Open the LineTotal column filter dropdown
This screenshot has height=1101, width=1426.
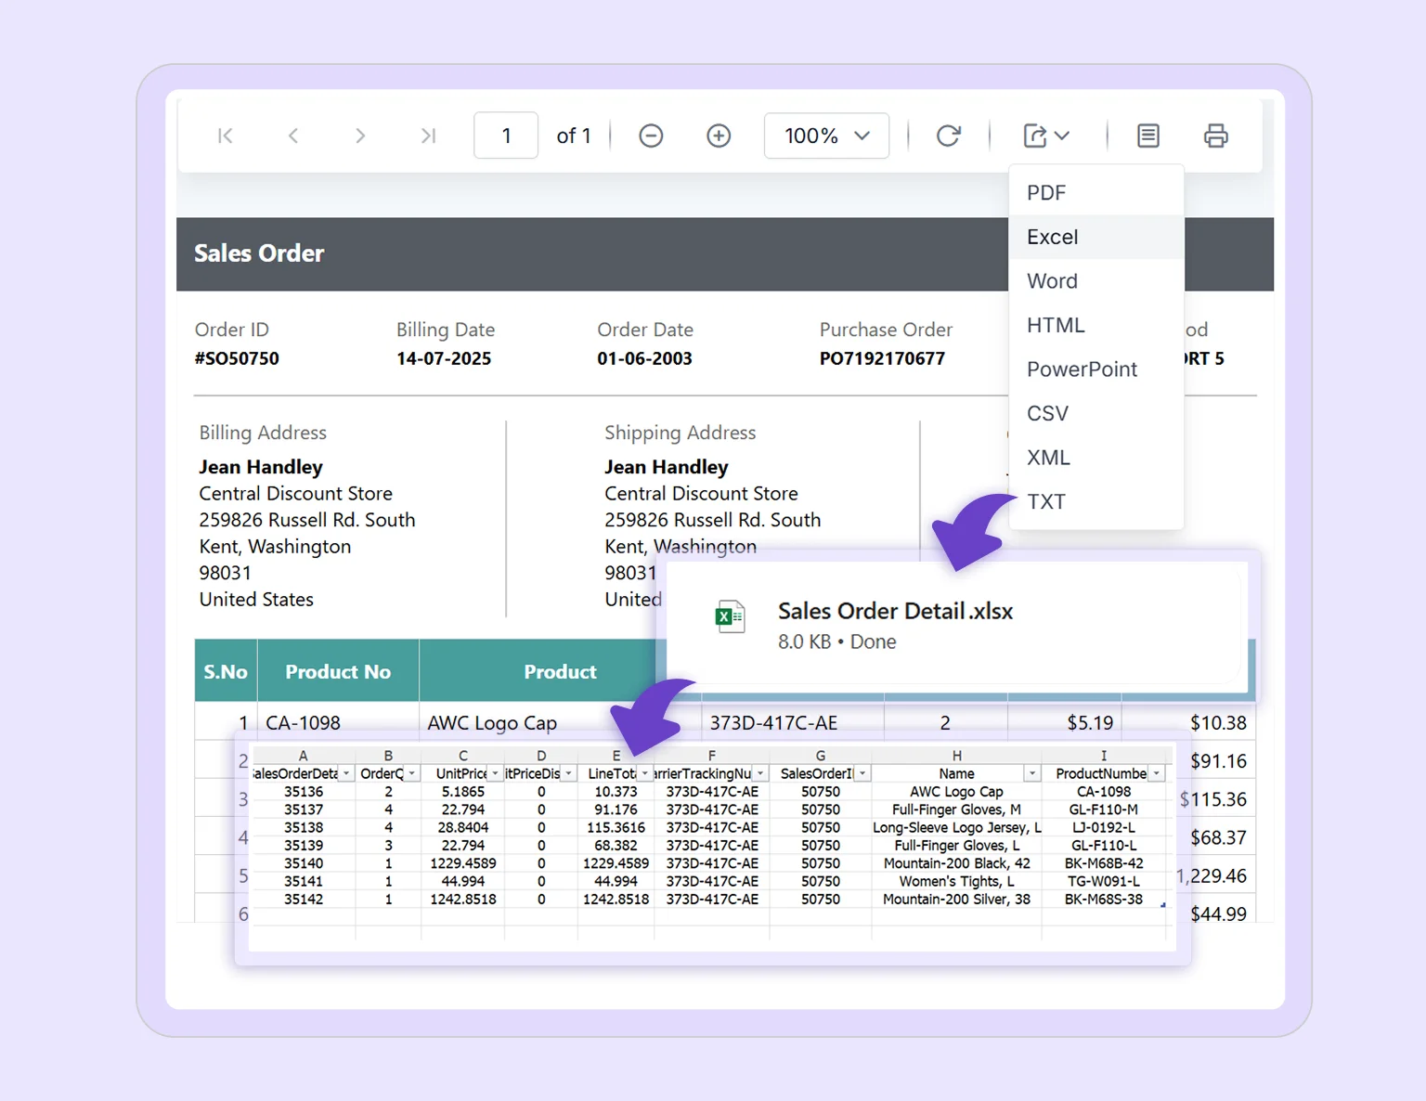(644, 772)
